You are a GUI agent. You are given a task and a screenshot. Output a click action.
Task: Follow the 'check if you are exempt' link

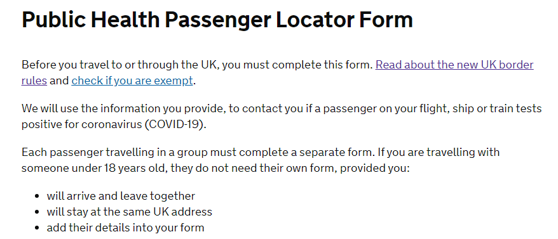click(132, 81)
